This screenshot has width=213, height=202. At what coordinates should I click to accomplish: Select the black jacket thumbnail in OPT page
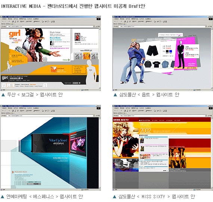click(x=148, y=64)
